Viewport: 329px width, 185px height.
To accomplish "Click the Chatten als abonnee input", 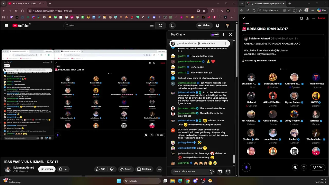I will pos(189,172).
